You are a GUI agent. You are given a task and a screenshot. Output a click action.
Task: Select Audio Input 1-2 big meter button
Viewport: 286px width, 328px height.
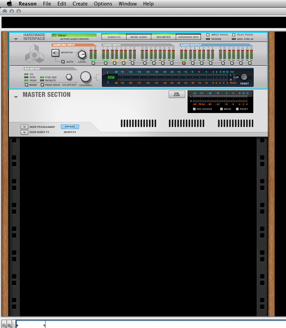click(106, 63)
